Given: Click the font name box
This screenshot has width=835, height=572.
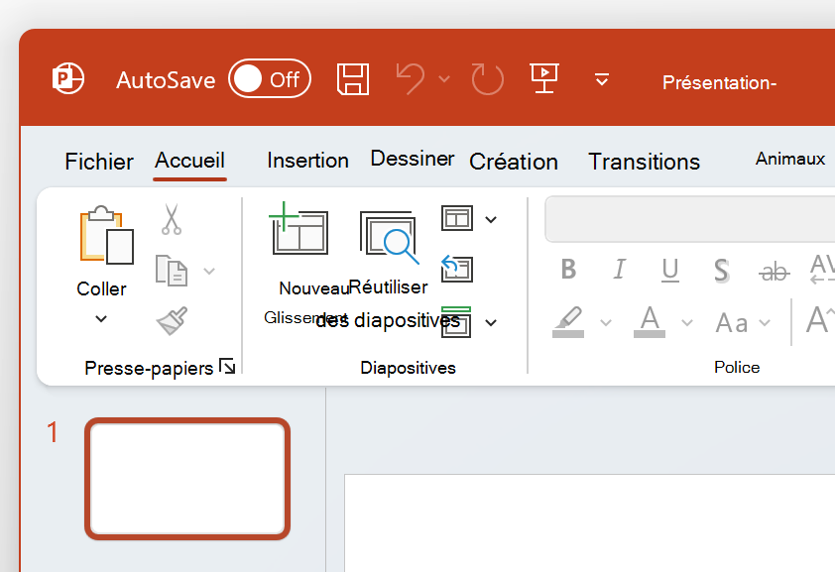Looking at the screenshot, I should [690, 219].
